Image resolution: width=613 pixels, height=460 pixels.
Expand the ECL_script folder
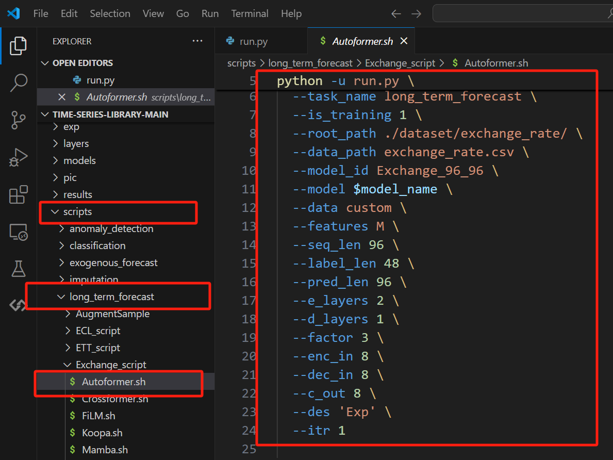(x=68, y=331)
